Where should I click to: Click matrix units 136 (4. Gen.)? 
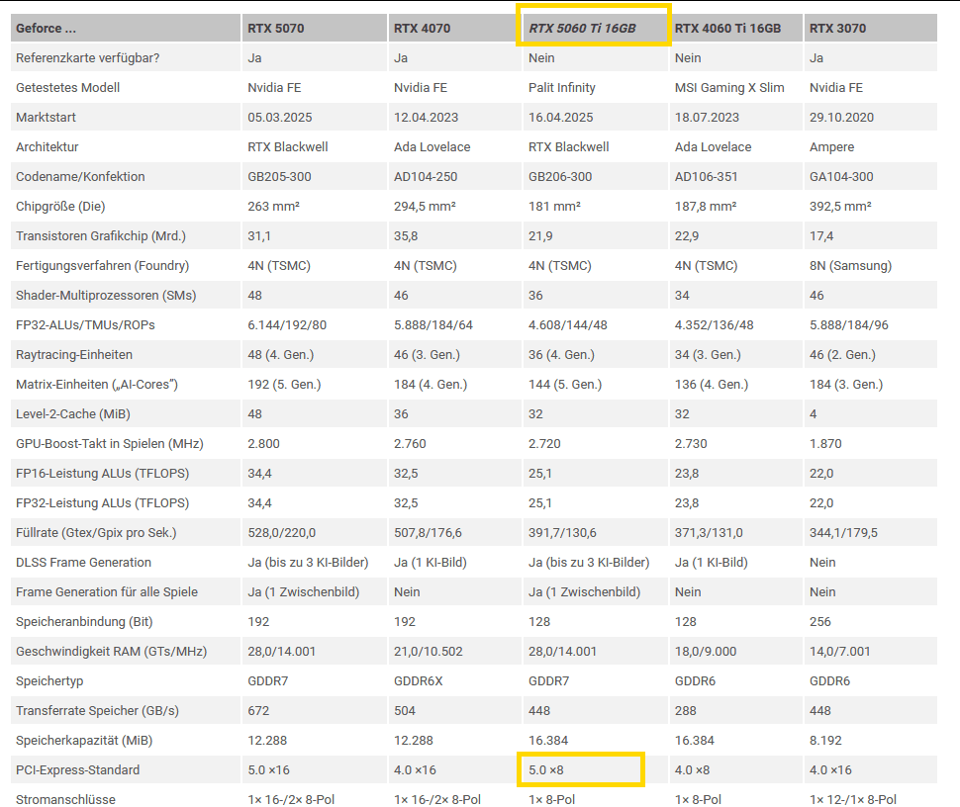tap(712, 385)
